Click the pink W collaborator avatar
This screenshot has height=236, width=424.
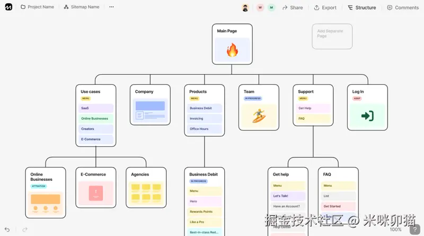[260, 7]
